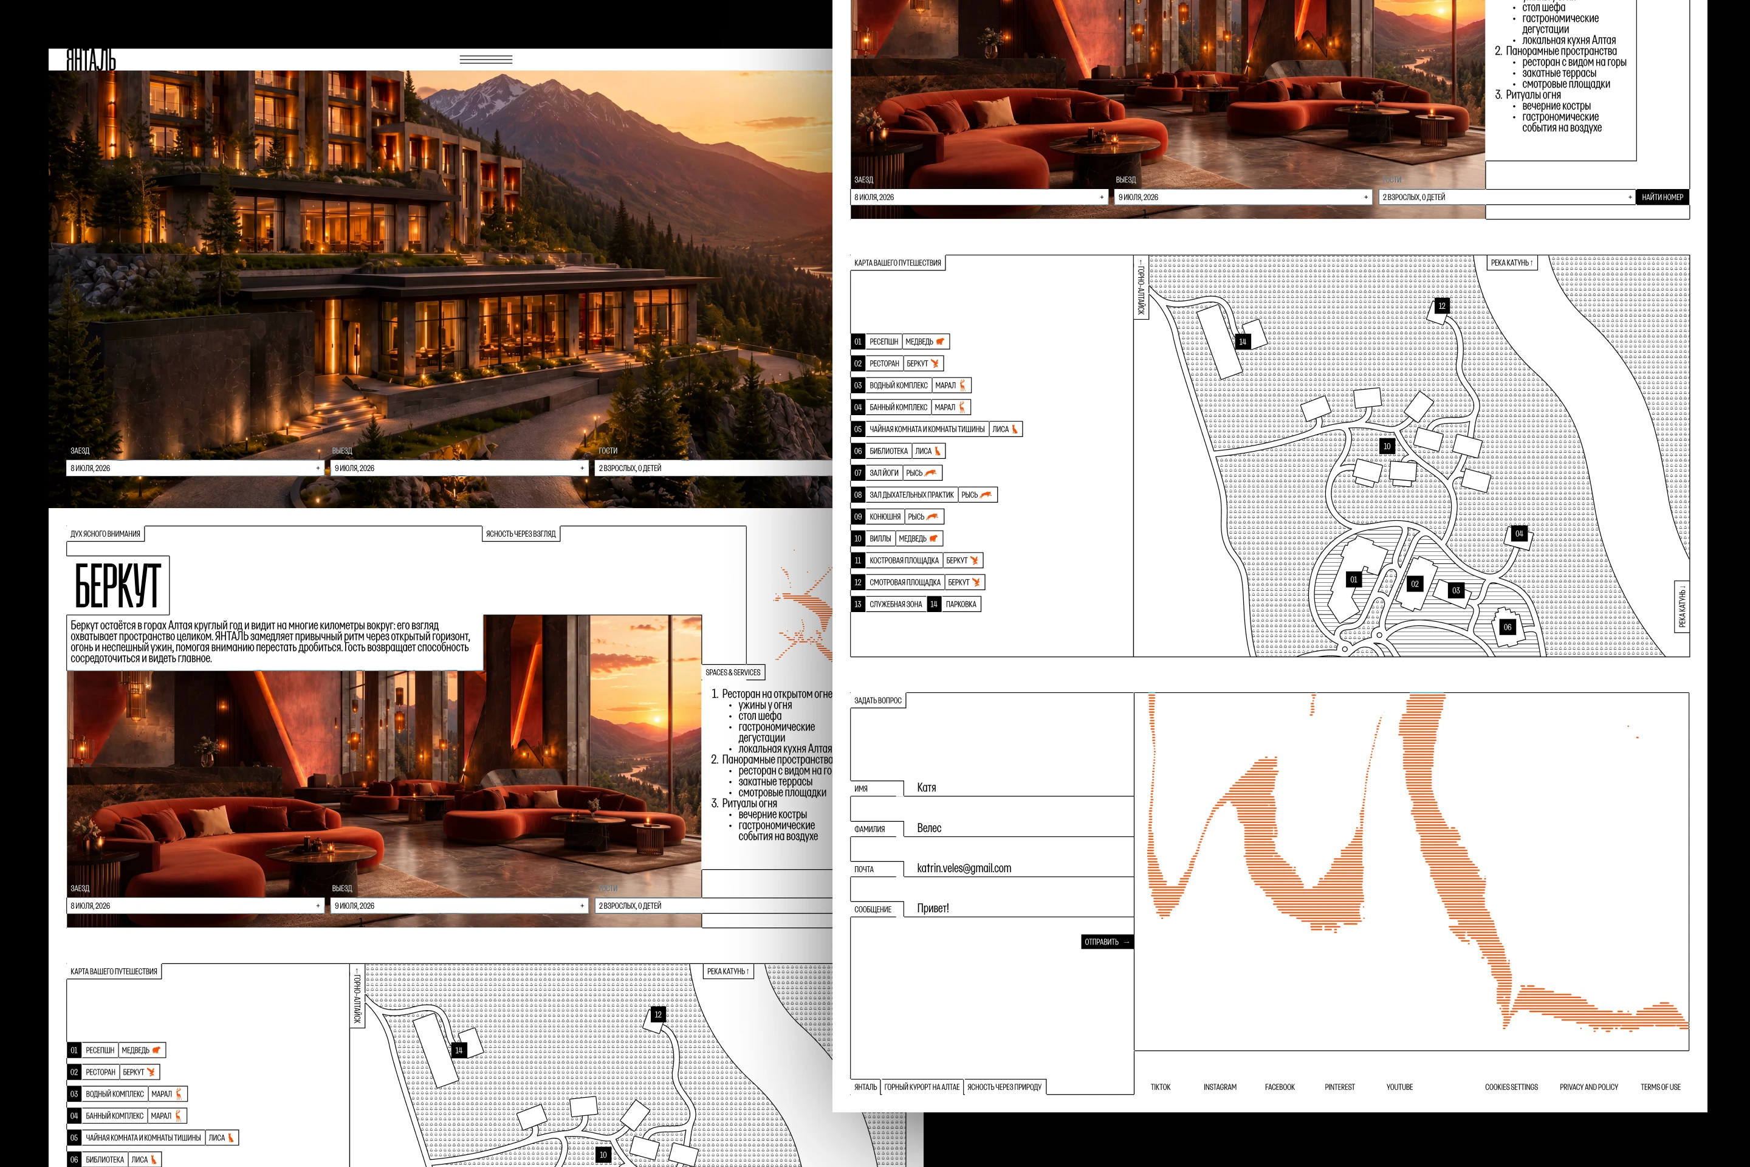1750x1167 pixels.
Task: Click the СЛУЖЕБНАЯ ЗОНА legend entry
Action: coord(896,604)
